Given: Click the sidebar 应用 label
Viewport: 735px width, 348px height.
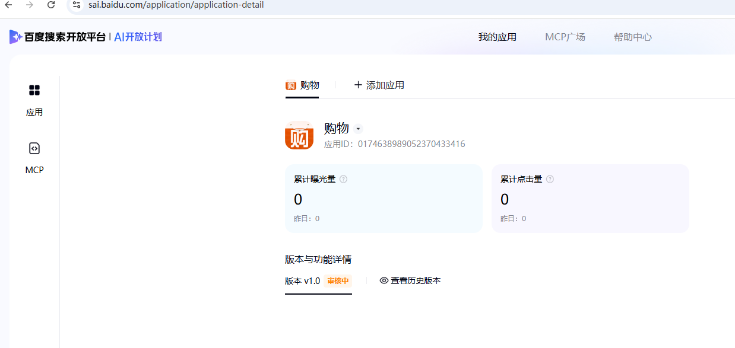Looking at the screenshot, I should click(34, 112).
